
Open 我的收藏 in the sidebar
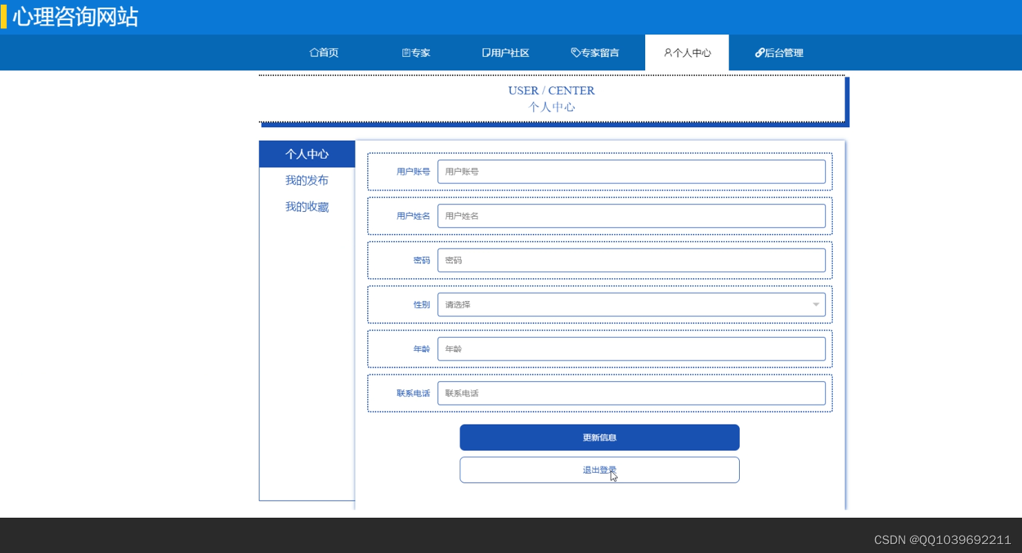pos(307,206)
